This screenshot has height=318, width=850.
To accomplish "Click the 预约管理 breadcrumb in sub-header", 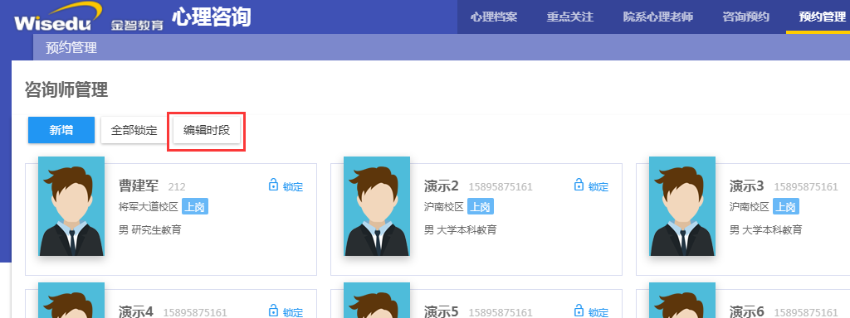I will pos(71,47).
